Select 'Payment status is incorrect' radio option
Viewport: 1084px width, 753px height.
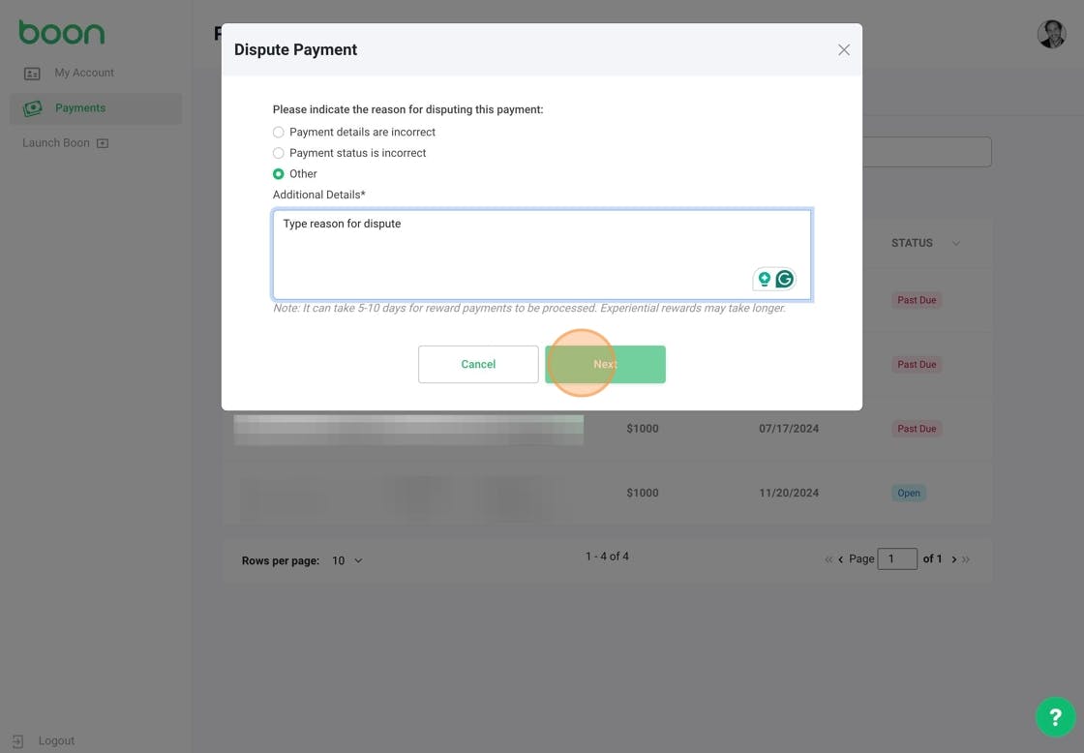coord(278,153)
